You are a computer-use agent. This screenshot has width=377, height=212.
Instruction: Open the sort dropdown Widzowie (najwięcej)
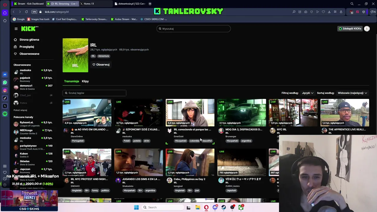pyautogui.click(x=352, y=93)
